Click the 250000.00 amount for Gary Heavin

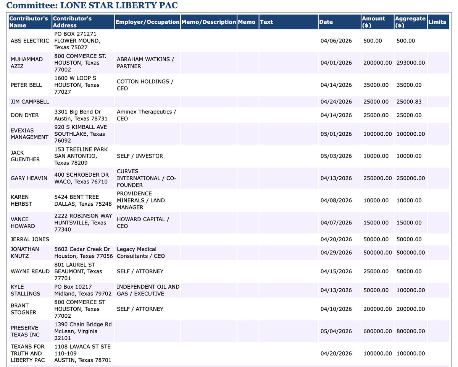click(x=377, y=178)
